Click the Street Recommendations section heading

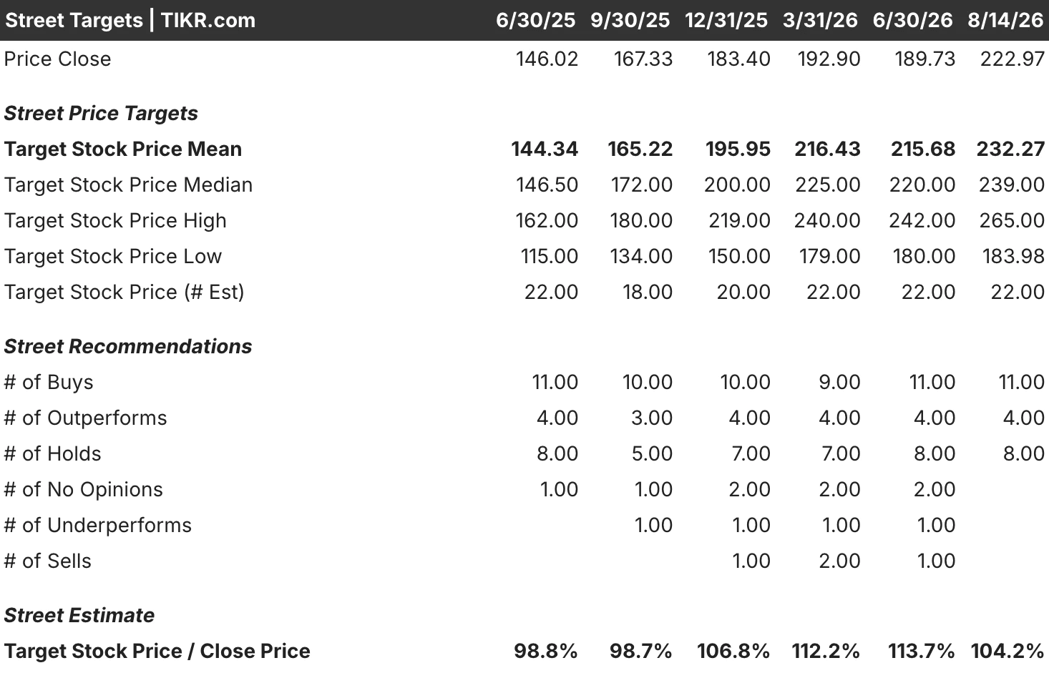(128, 346)
